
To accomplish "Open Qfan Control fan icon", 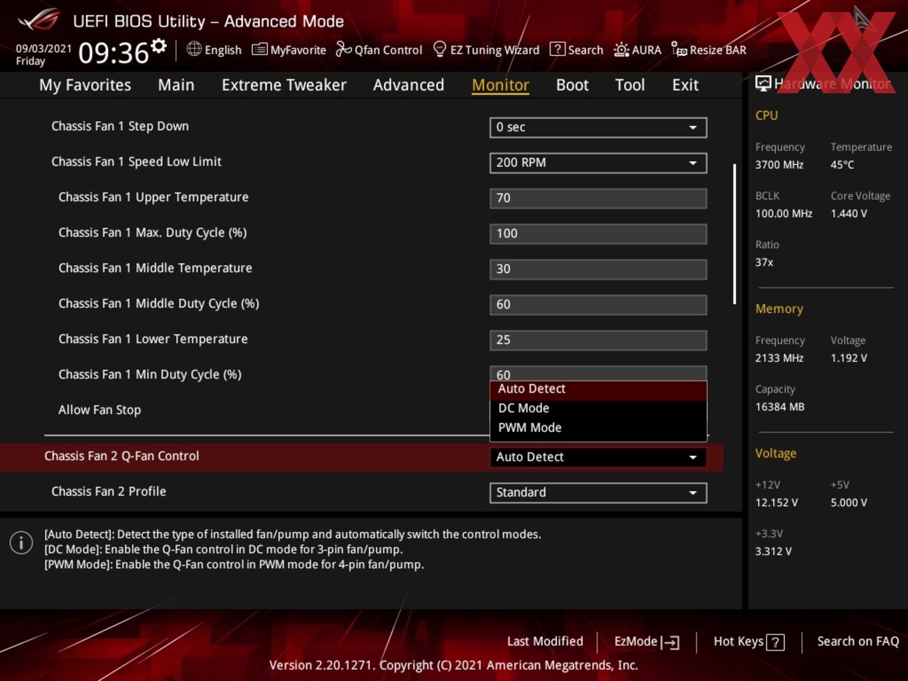I will (x=343, y=49).
